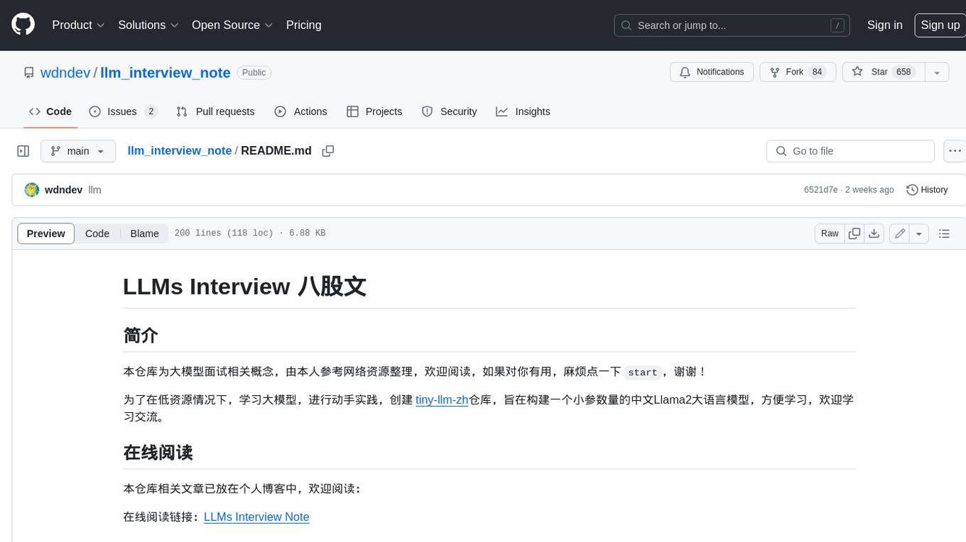Open the tiny-llm-zh repository link
966x542 pixels.
pos(442,399)
